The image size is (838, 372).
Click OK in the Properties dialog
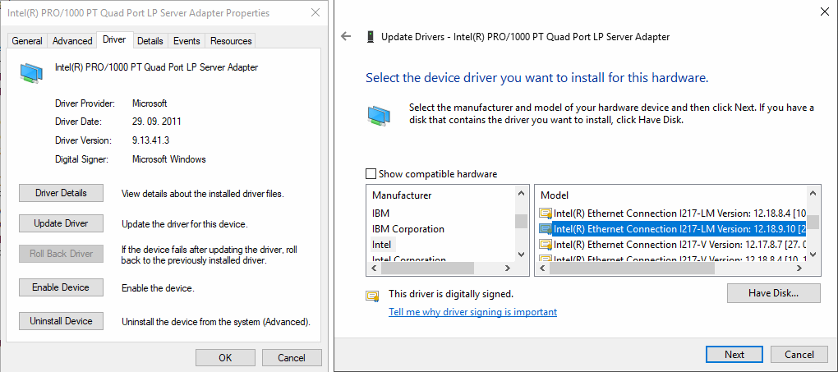point(225,357)
